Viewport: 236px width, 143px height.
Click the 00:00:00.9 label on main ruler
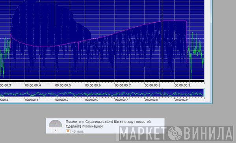(182, 85)
